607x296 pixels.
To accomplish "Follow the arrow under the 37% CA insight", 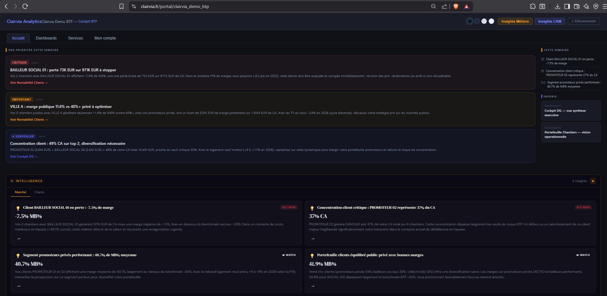I will [313, 238].
